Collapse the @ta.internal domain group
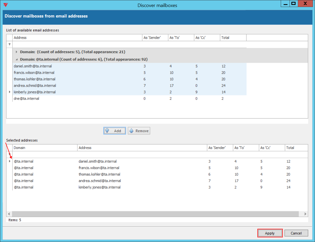 17,59
